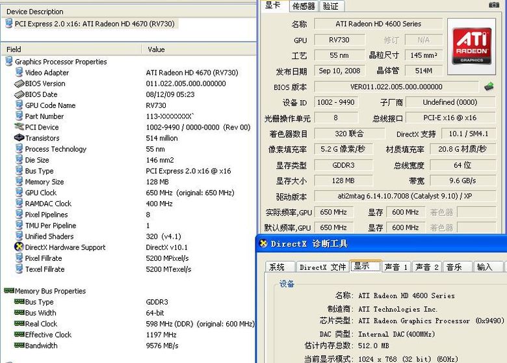
Task: Click the Field column header
Action: pyautogui.click(x=71, y=49)
